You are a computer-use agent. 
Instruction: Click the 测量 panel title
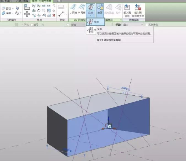[x=62, y=20]
